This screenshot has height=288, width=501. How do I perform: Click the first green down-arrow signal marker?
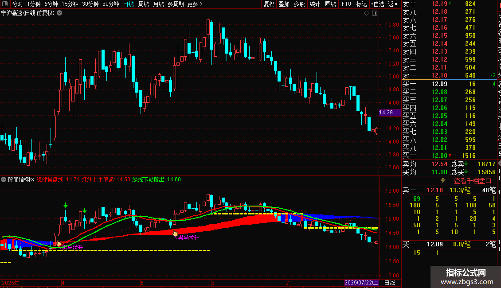point(66,205)
